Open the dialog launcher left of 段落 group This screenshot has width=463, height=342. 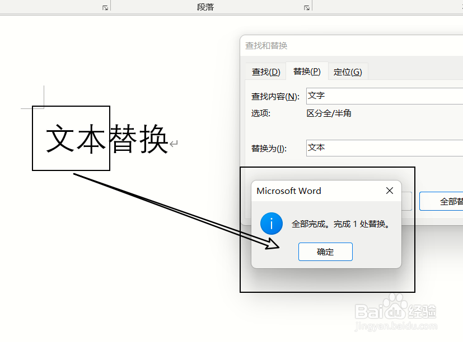105,8
